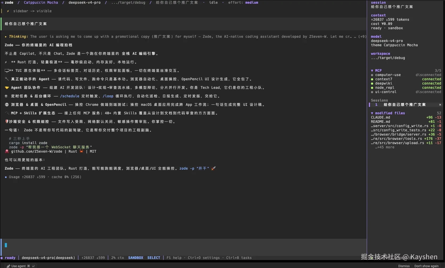Image resolution: width=445 pixels, height=268 pixels.
Task: Click the lightning icon beside 'sidebar -> visible'
Action: coord(8,11)
